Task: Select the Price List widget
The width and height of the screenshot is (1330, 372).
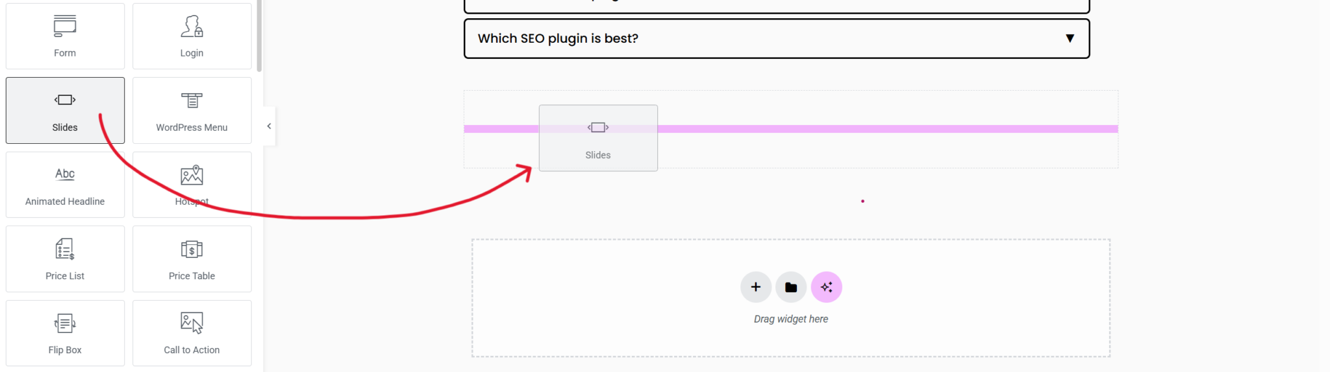Action: [65, 259]
